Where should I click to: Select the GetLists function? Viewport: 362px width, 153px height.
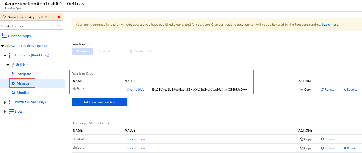[22, 64]
